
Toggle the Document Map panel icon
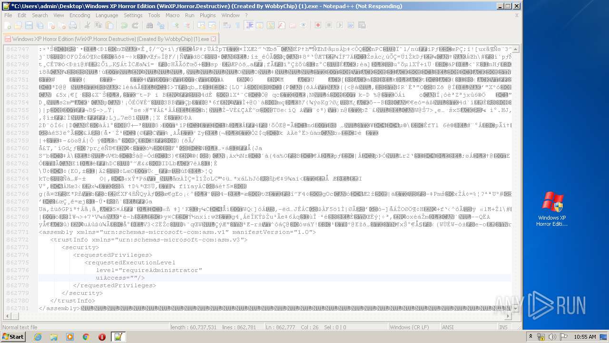(x=271, y=25)
